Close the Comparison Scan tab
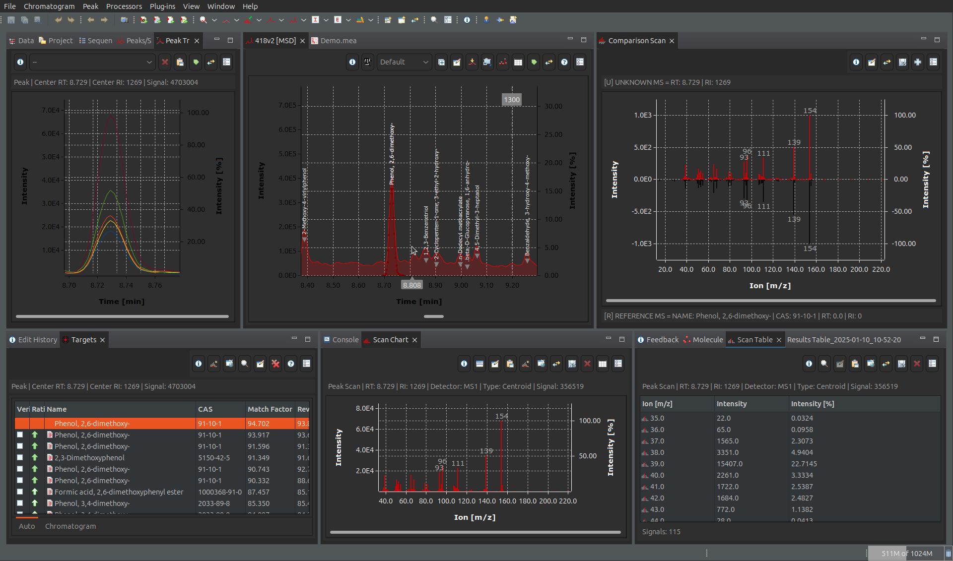 (672, 41)
